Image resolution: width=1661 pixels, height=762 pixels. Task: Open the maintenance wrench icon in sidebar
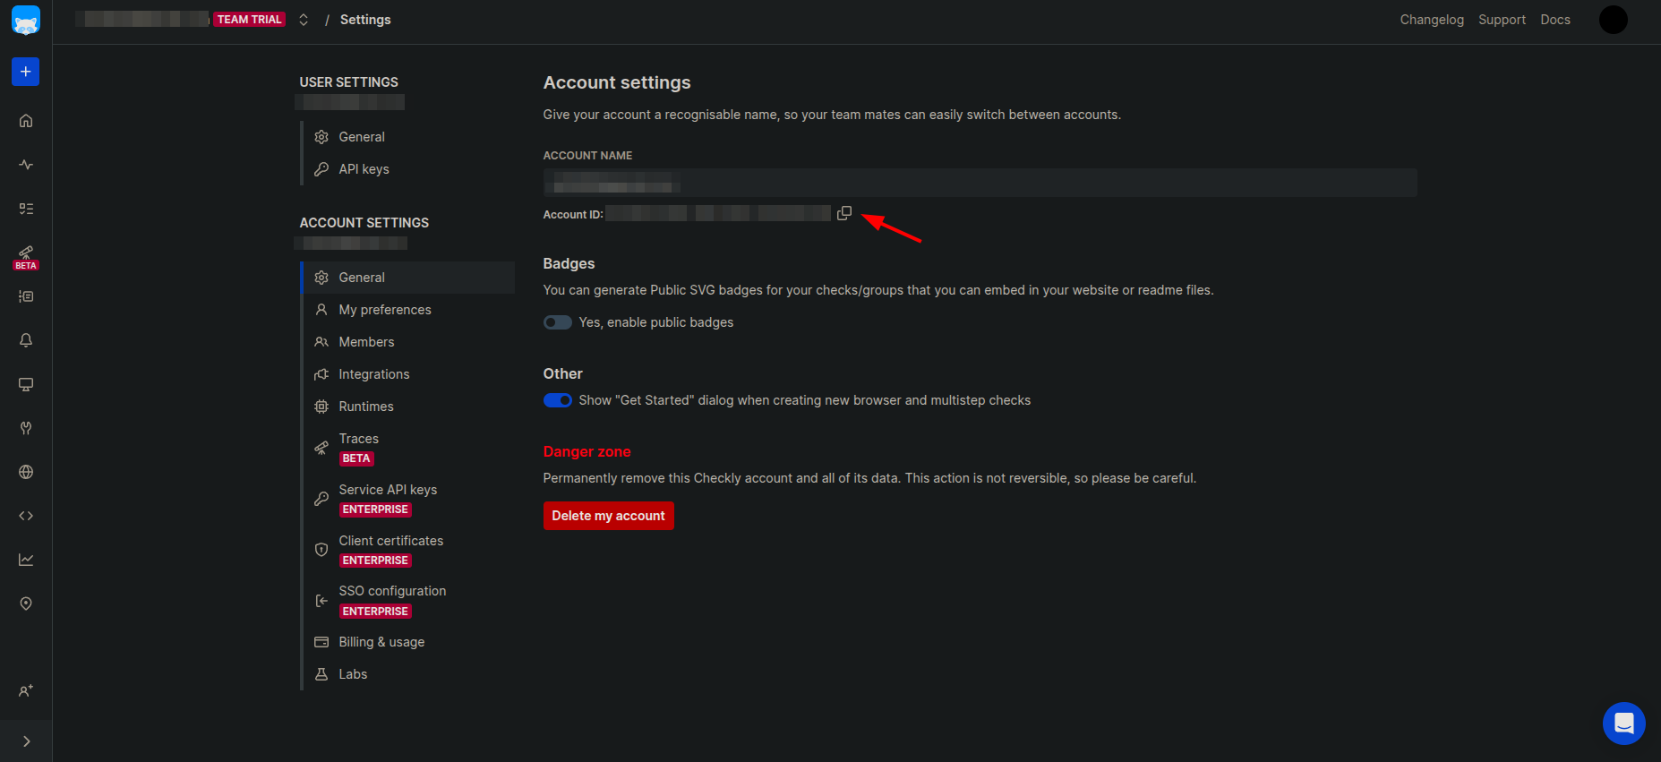(26, 428)
